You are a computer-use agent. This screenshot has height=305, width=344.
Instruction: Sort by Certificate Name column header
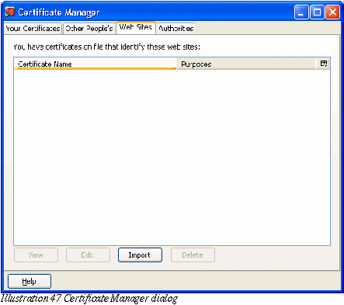point(96,64)
